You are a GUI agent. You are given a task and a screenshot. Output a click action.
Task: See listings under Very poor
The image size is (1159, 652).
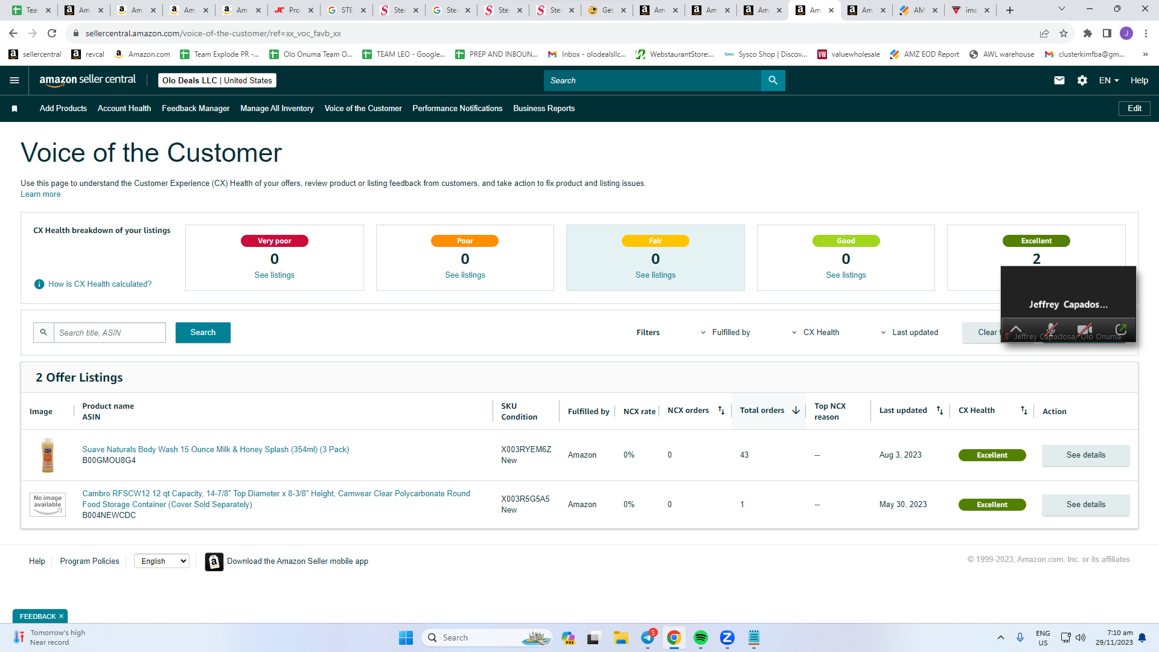pos(275,275)
